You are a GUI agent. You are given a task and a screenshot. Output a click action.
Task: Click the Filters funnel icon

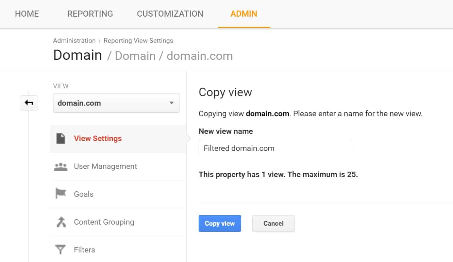click(x=61, y=250)
